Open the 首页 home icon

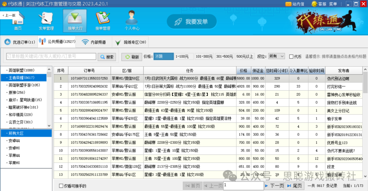(18, 20)
